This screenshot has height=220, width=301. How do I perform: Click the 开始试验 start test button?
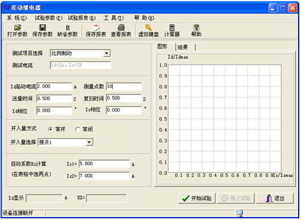point(197,199)
